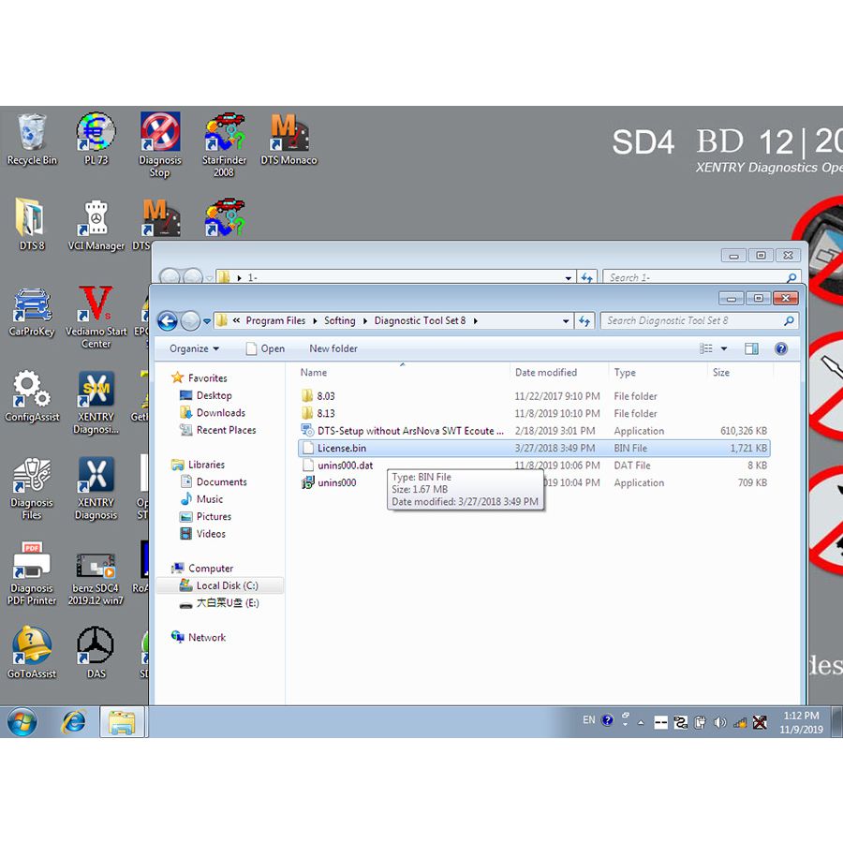
Task: Open the ConfigAssist desktop icon
Action: point(32,394)
